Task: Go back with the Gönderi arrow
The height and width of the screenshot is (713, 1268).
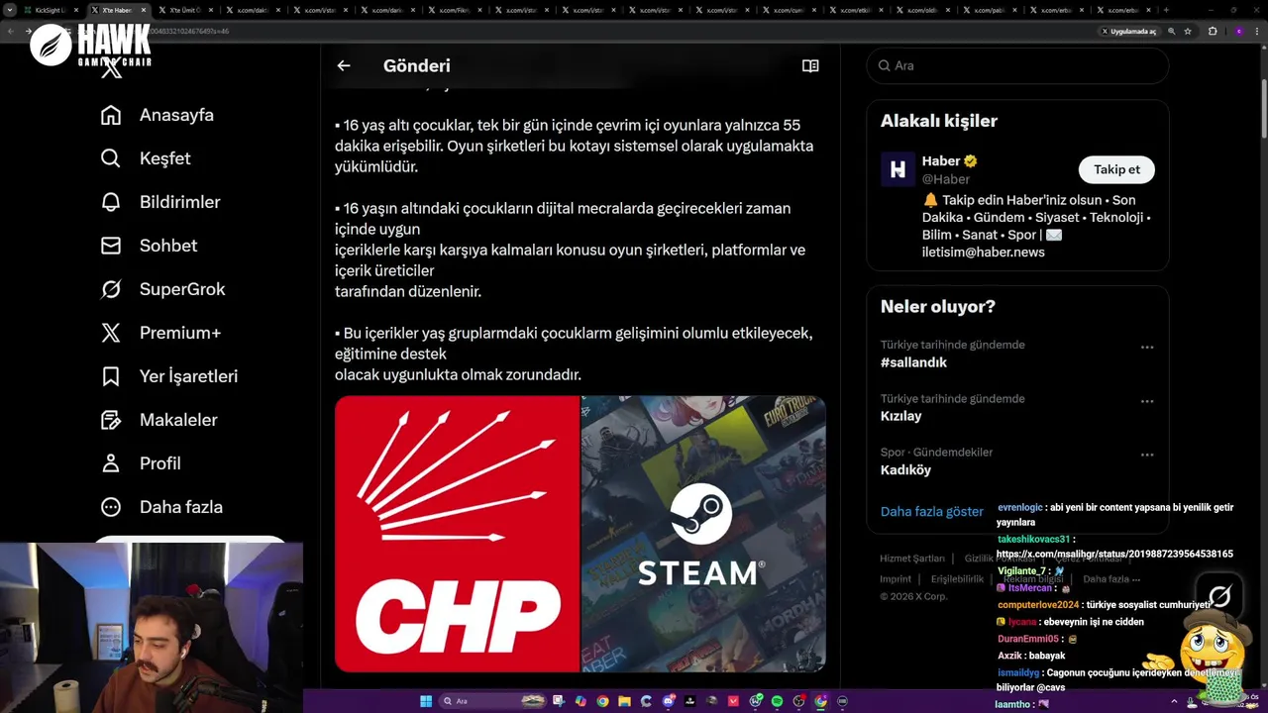Action: tap(344, 65)
